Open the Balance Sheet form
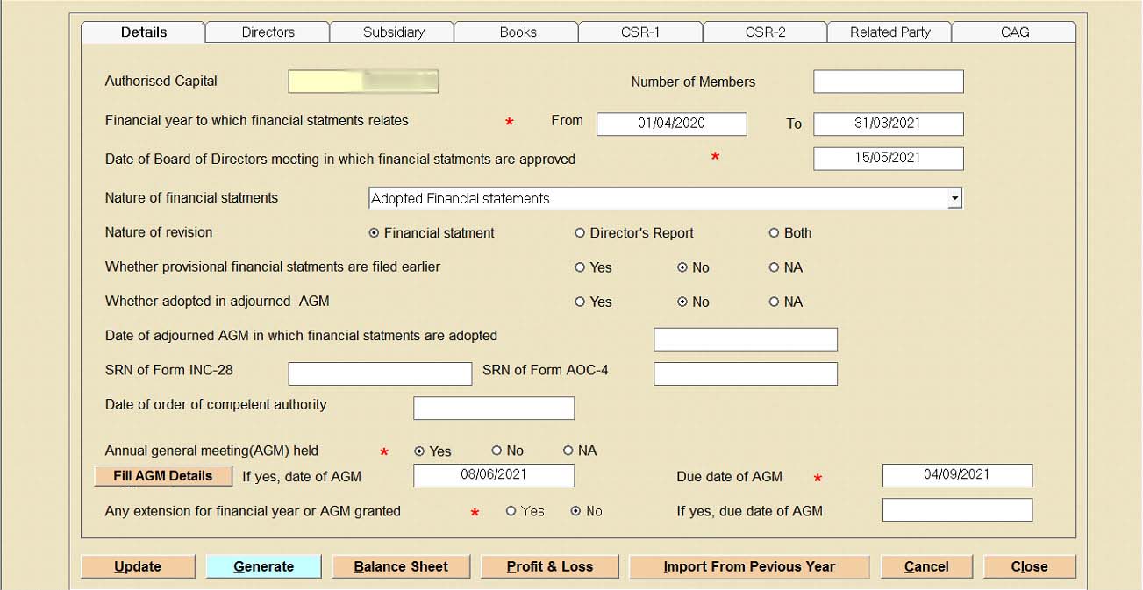The image size is (1143, 590). [401, 566]
